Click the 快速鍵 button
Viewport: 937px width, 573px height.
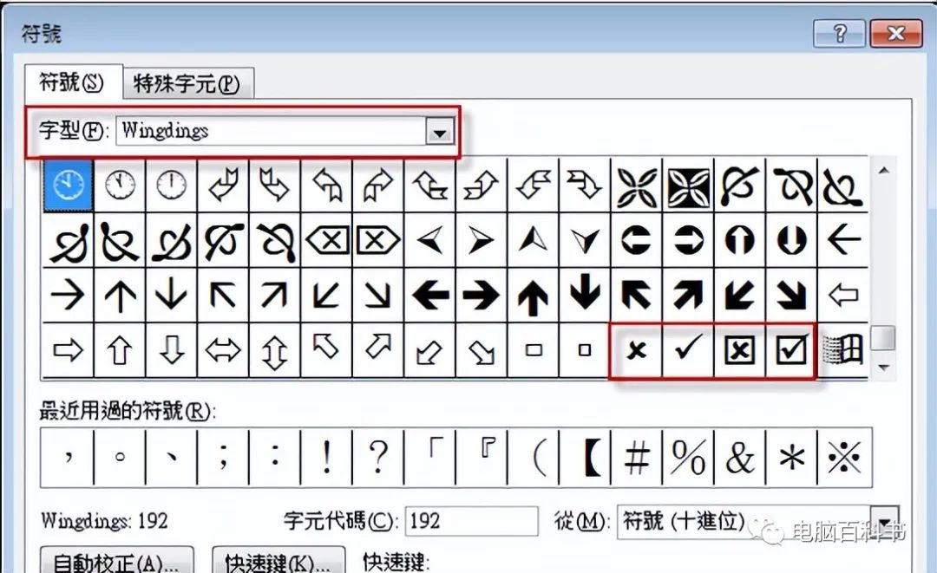[x=278, y=563]
